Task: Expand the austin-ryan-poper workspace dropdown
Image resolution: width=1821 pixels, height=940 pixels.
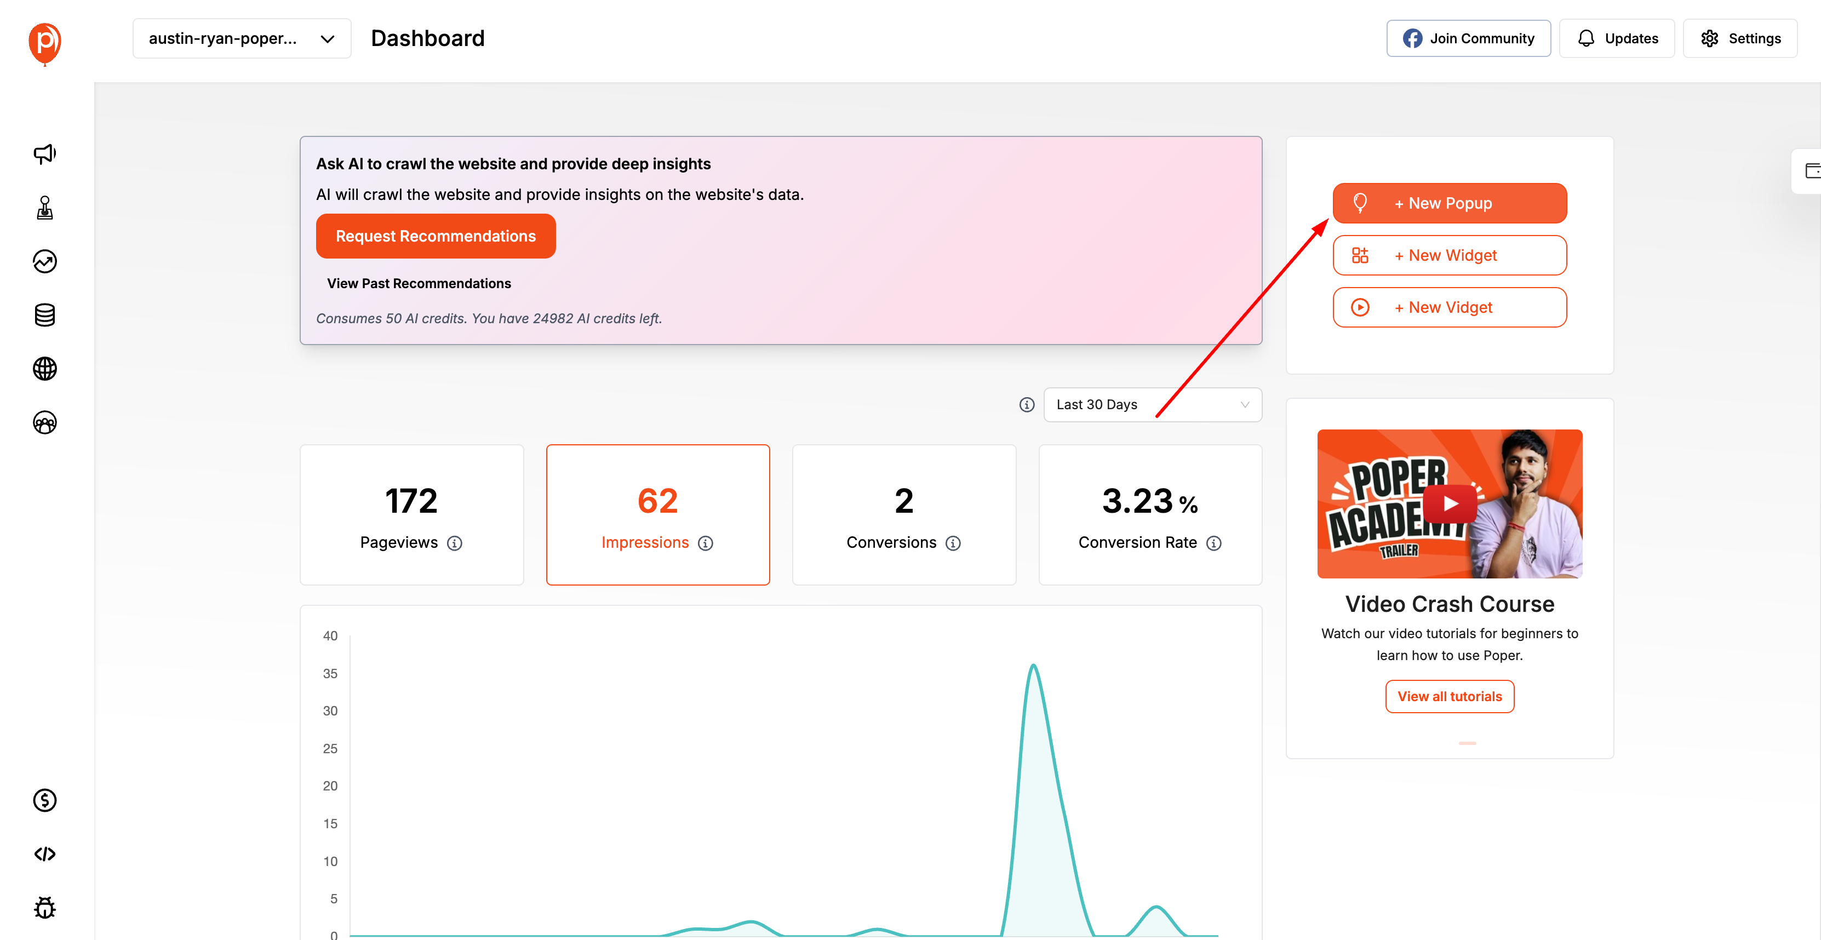Action: point(242,39)
